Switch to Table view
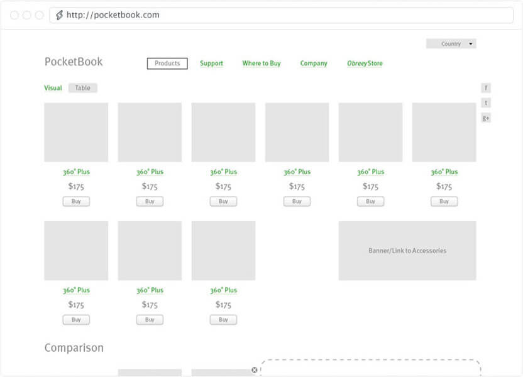The width and height of the screenshot is (523, 377). 82,88
